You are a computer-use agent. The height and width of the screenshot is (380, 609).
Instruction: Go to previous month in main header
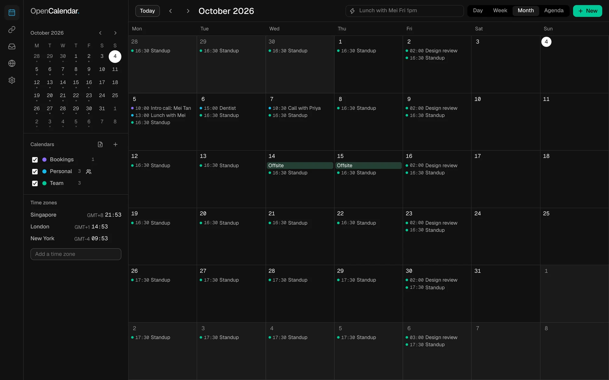point(171,11)
